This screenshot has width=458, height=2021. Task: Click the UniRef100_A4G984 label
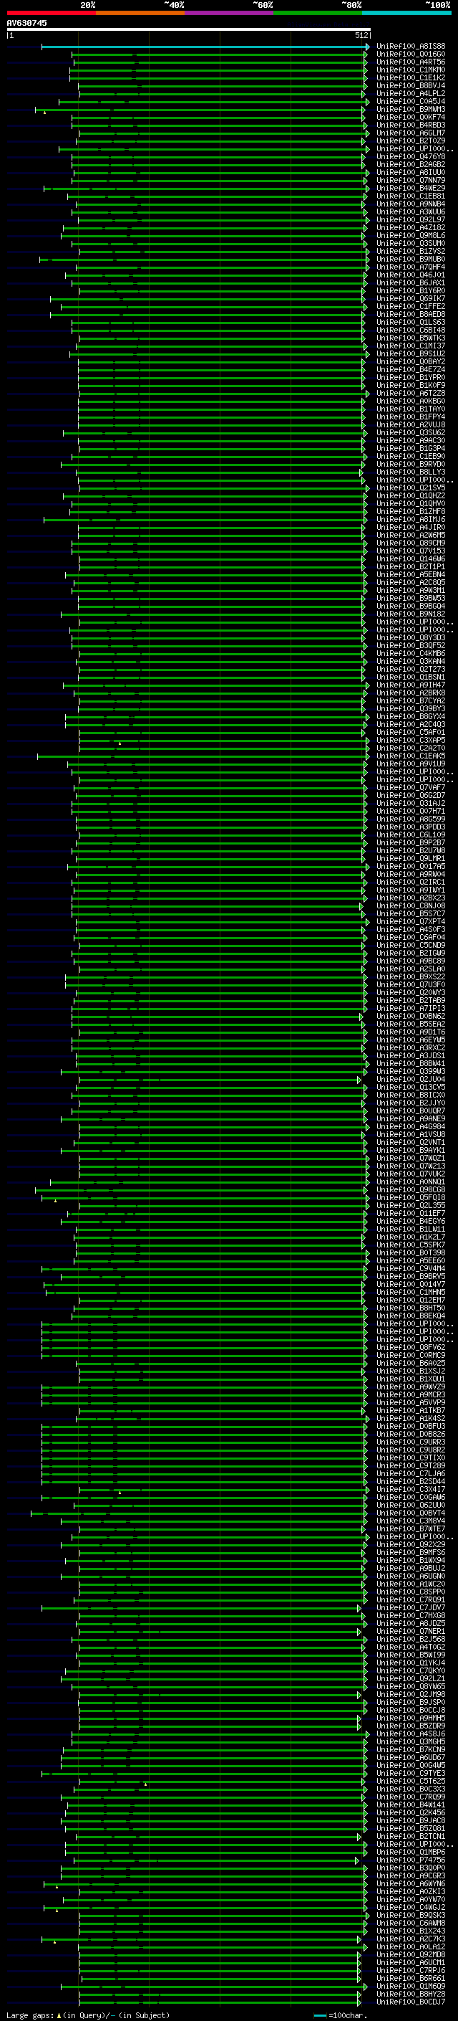[x=411, y=1126]
